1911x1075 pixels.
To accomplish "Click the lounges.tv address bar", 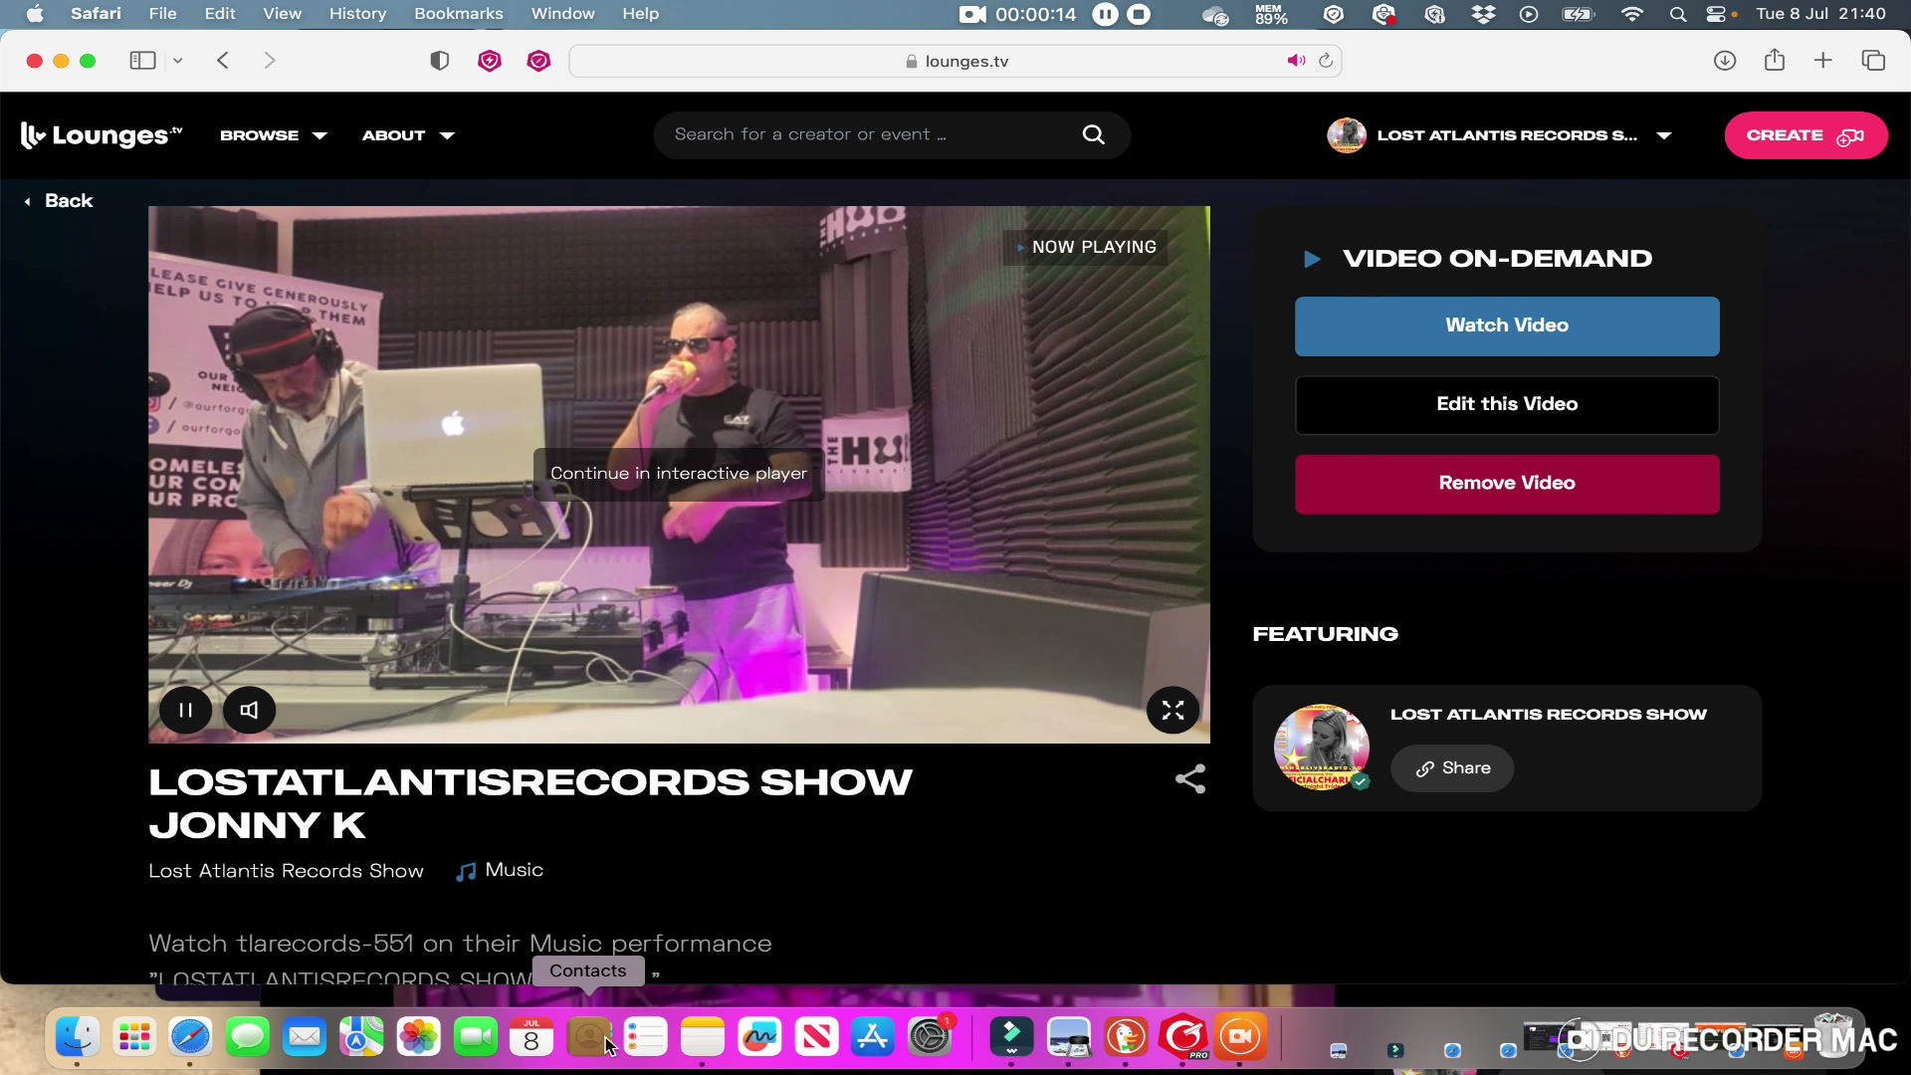I will pyautogui.click(x=955, y=61).
